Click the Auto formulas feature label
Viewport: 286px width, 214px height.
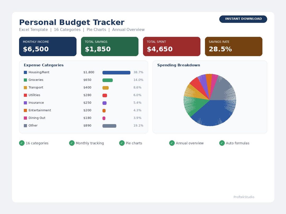tap(238, 143)
